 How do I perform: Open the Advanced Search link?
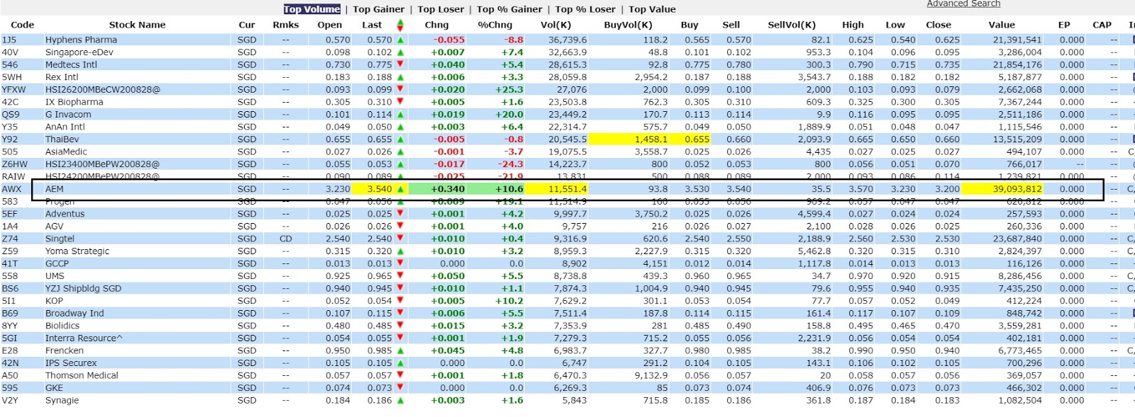[963, 4]
